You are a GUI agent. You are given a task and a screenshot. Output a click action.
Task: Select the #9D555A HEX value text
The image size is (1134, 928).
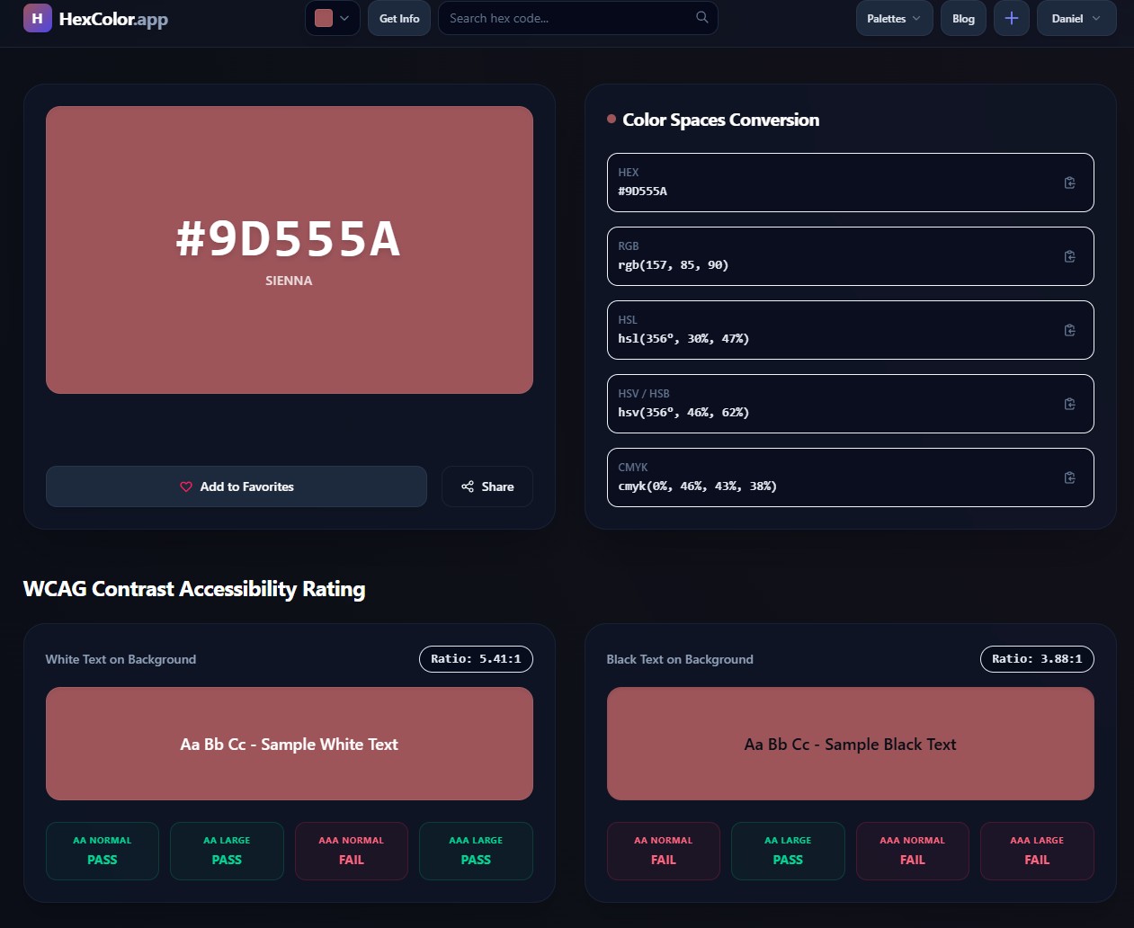(x=642, y=191)
